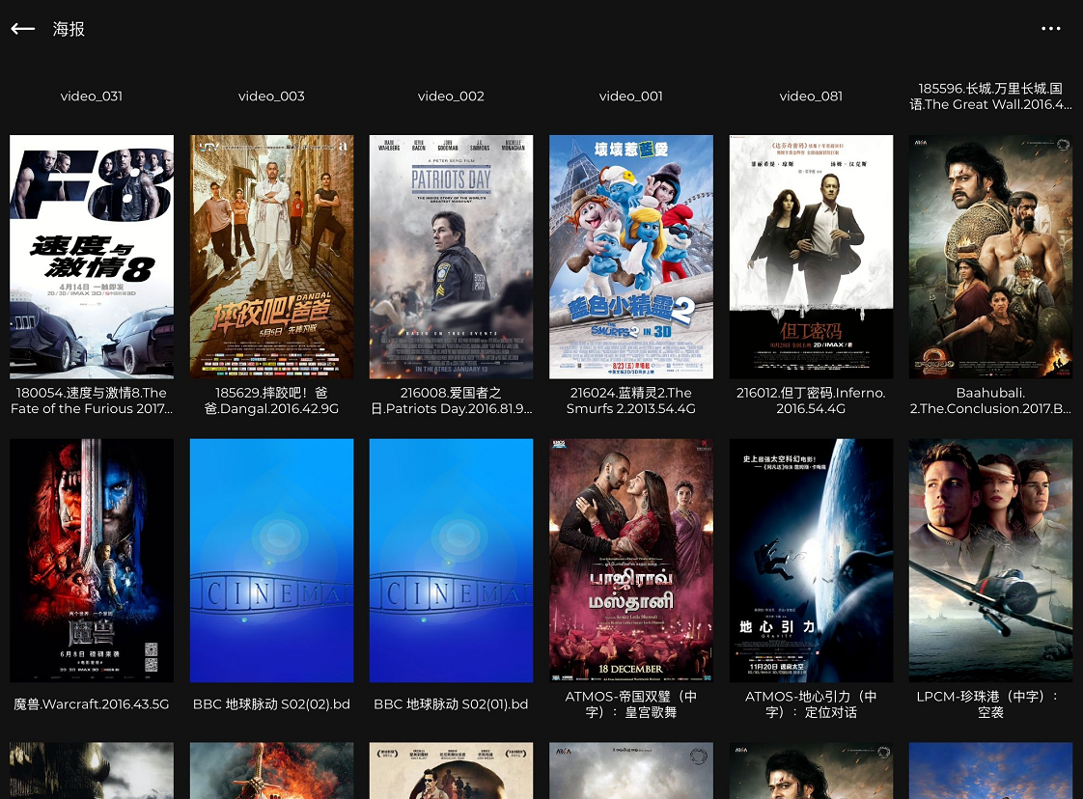Click the Baahubali.2.The.Conclusion title text
The width and height of the screenshot is (1083, 799).
990,400
